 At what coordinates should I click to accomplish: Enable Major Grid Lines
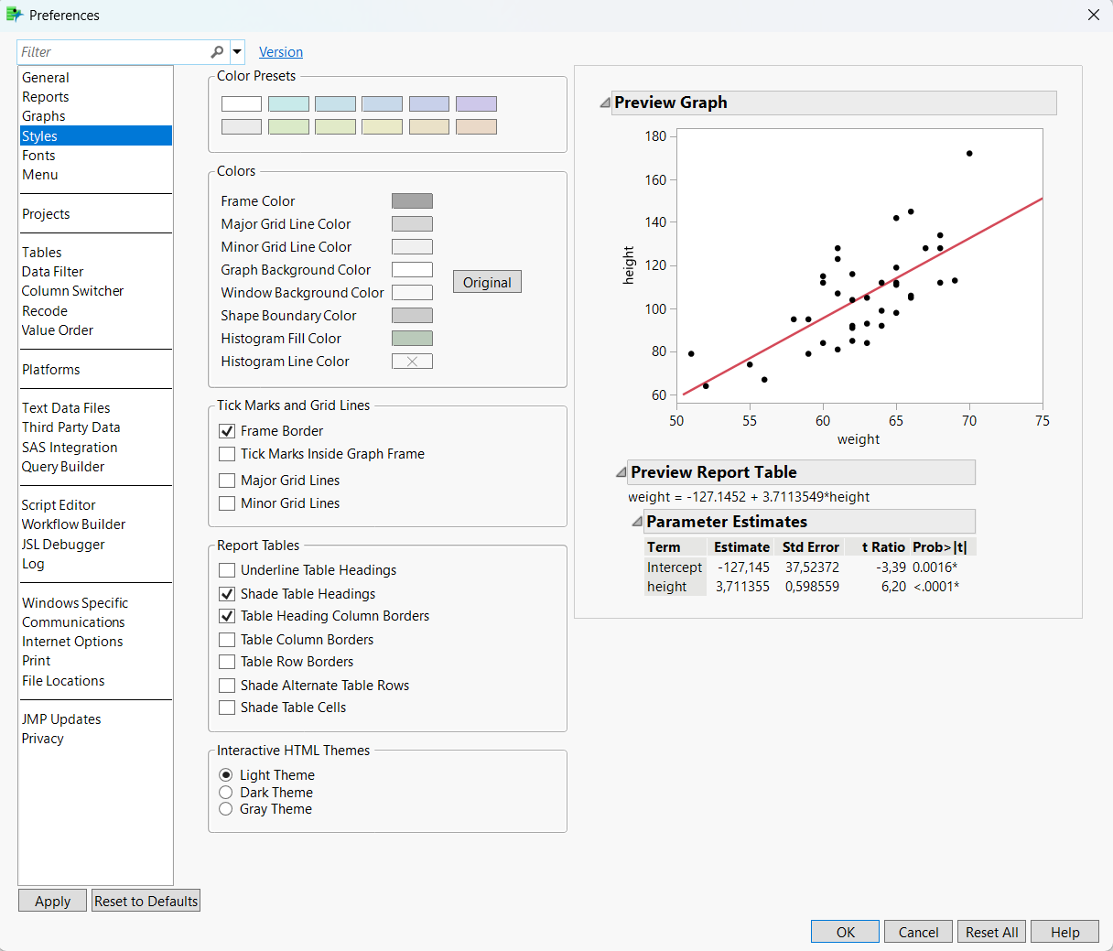[225, 480]
